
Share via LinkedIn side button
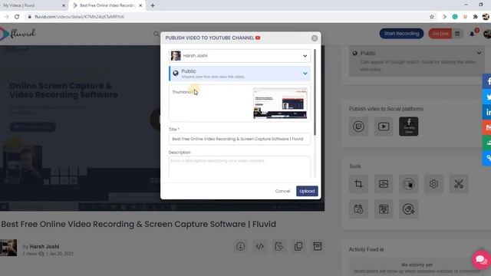tap(487, 112)
